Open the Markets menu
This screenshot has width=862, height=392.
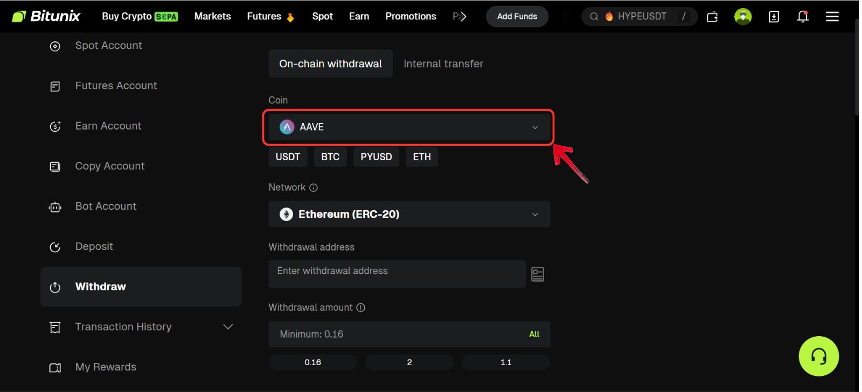(x=212, y=17)
